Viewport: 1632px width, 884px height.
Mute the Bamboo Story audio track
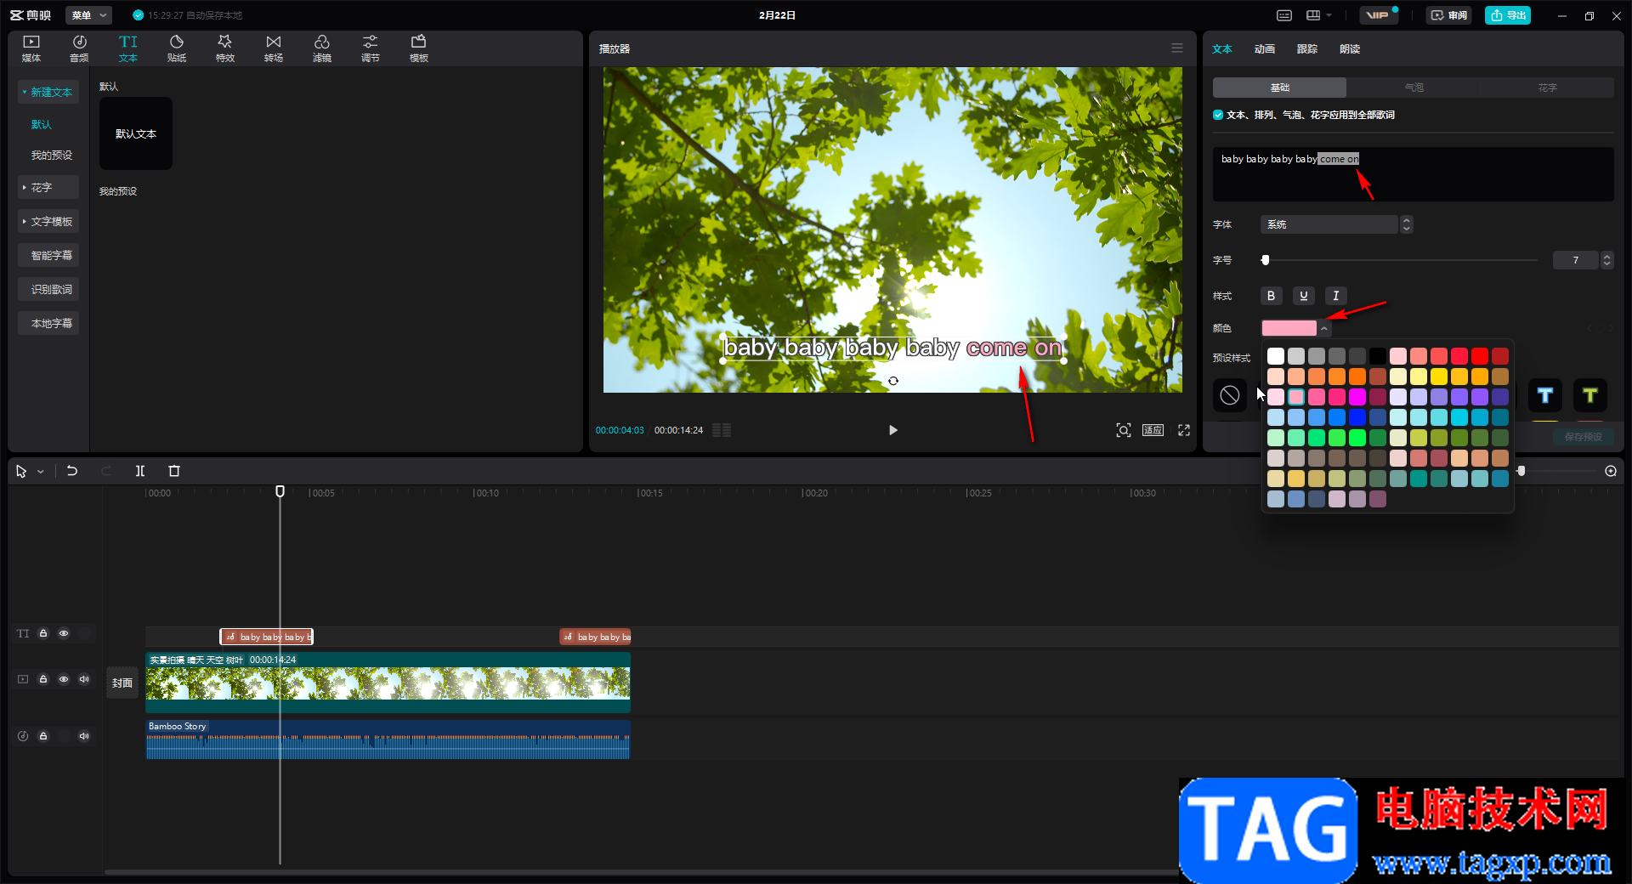point(84,736)
